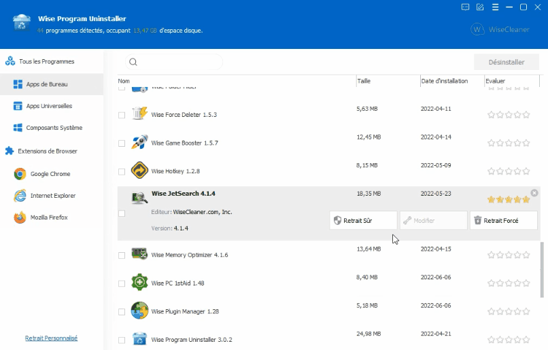The height and width of the screenshot is (350, 548).
Task: Select the Wise Hotkey 1.2.8 row text
Action: pyautogui.click(x=175, y=171)
